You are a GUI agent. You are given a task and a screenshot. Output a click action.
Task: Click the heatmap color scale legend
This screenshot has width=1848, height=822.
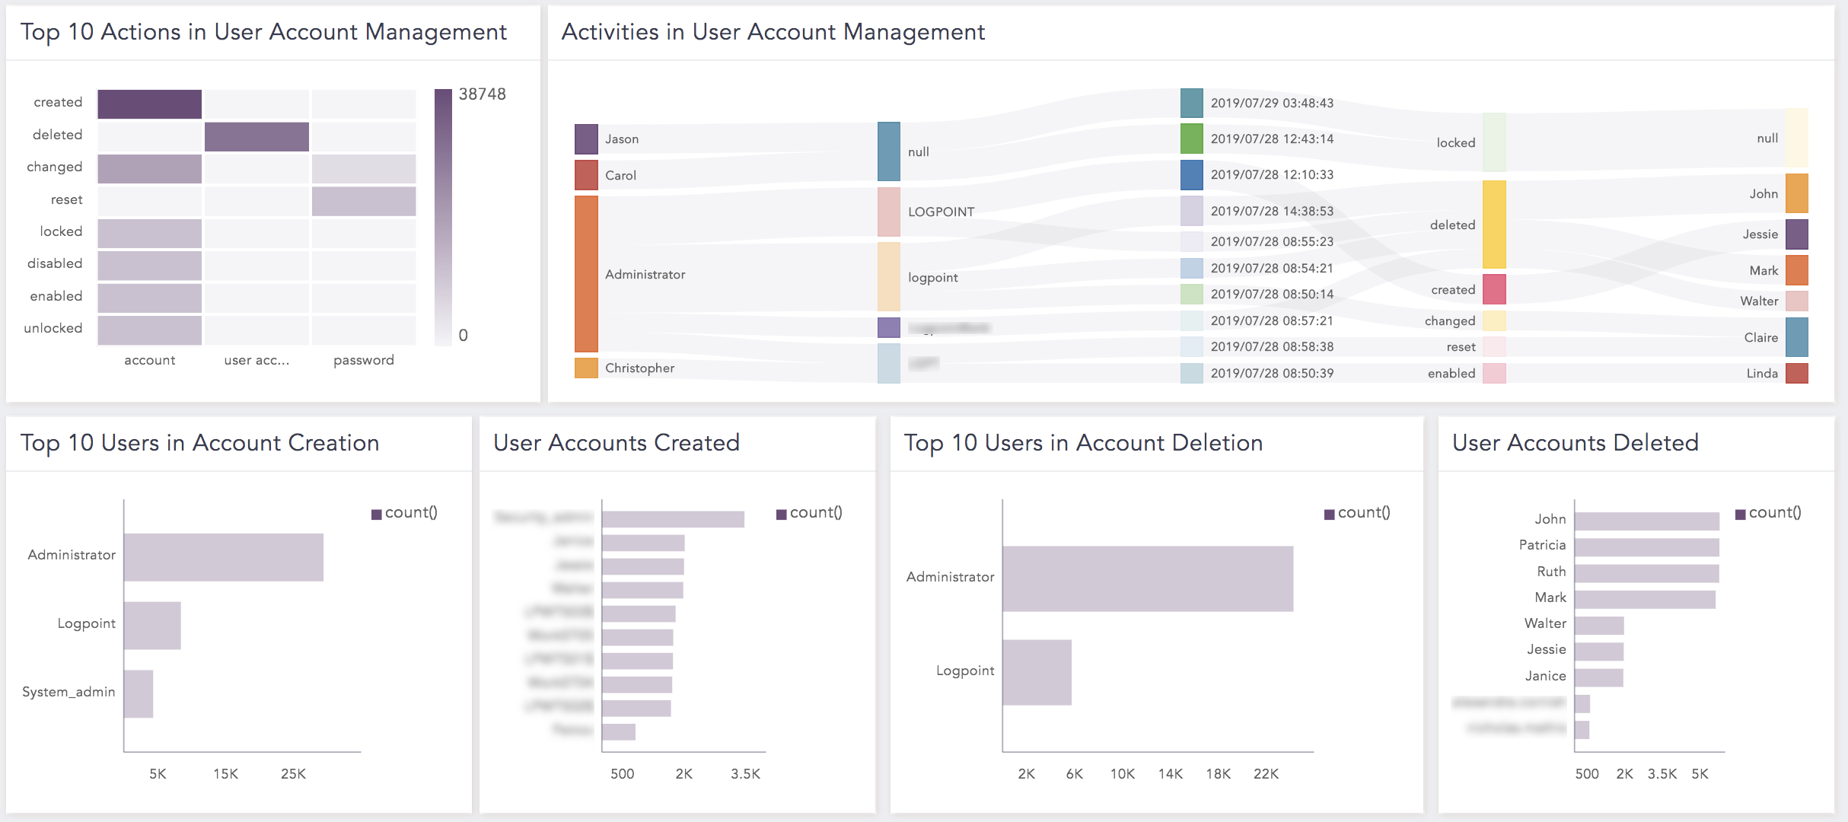click(x=442, y=213)
